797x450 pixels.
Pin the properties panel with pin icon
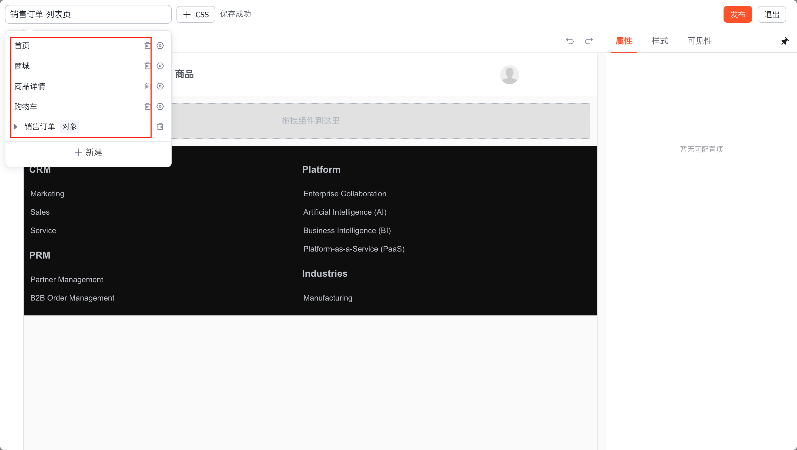pyautogui.click(x=785, y=41)
